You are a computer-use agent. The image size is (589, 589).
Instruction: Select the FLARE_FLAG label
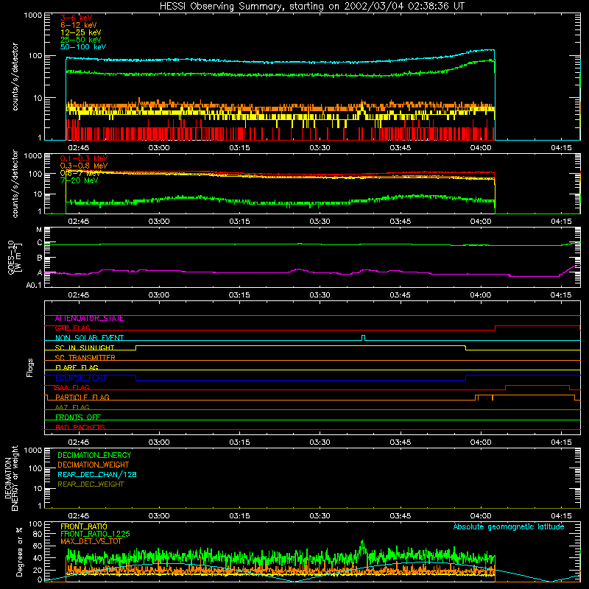pyautogui.click(x=77, y=367)
